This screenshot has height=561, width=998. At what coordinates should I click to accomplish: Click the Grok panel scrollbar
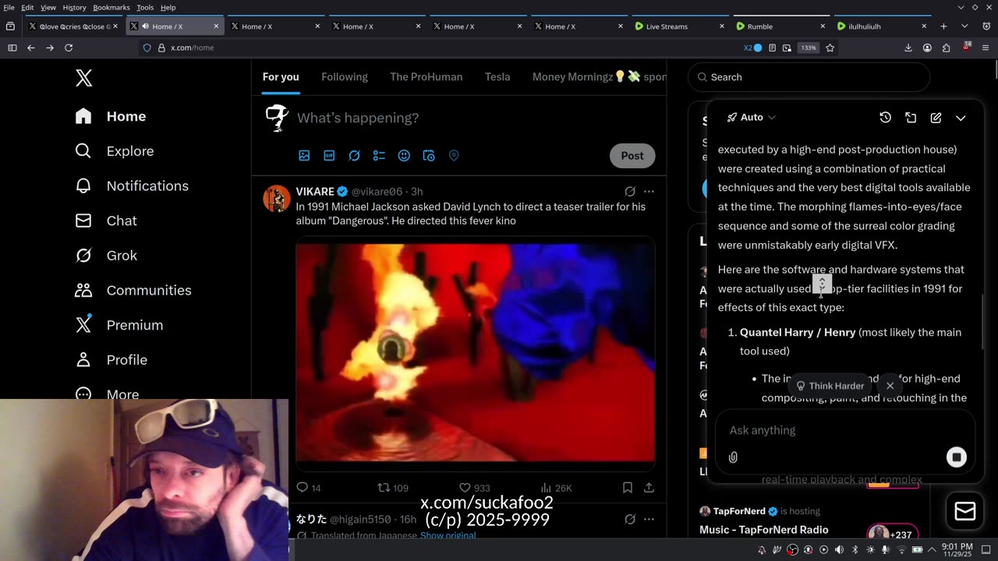pos(983,322)
